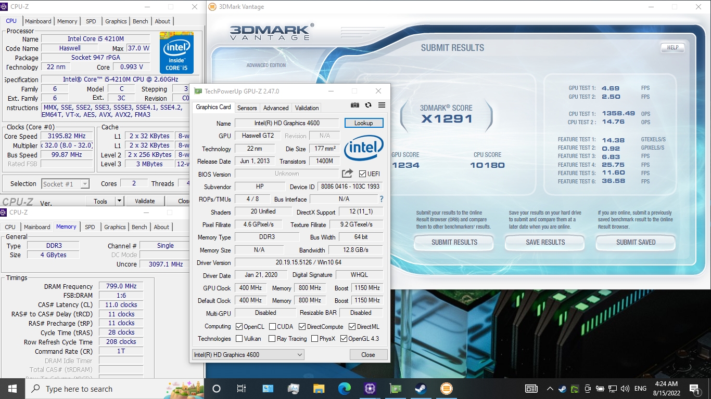This screenshot has height=399, width=711.
Task: Click the GPU Name field Intel(R) HD Graphics 4600
Action: 287,123
